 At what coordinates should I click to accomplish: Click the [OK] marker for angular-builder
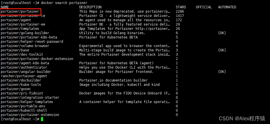[222, 72]
